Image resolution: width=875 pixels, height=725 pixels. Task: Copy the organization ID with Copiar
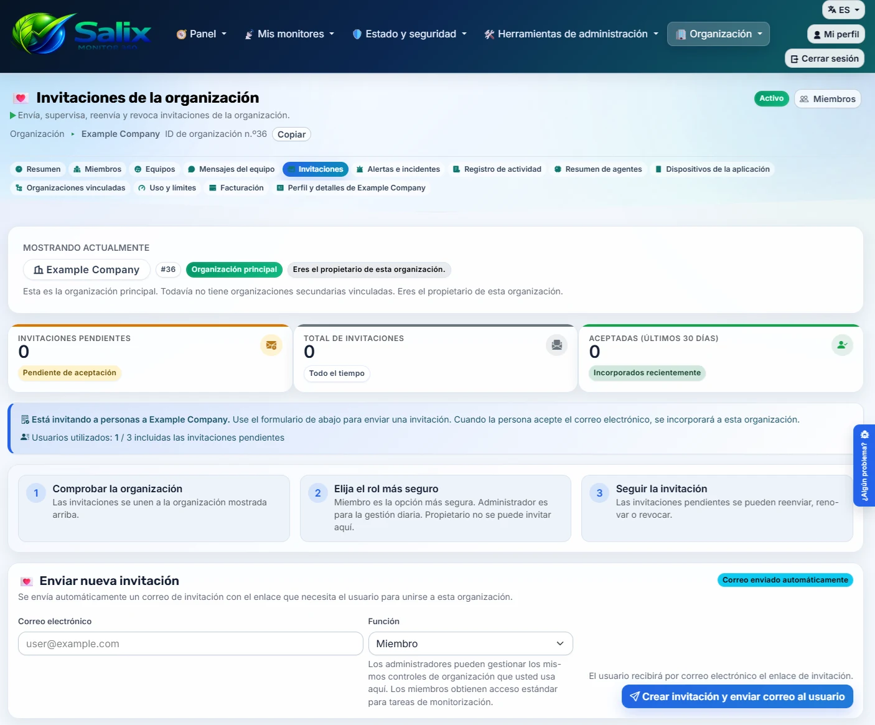(x=291, y=134)
